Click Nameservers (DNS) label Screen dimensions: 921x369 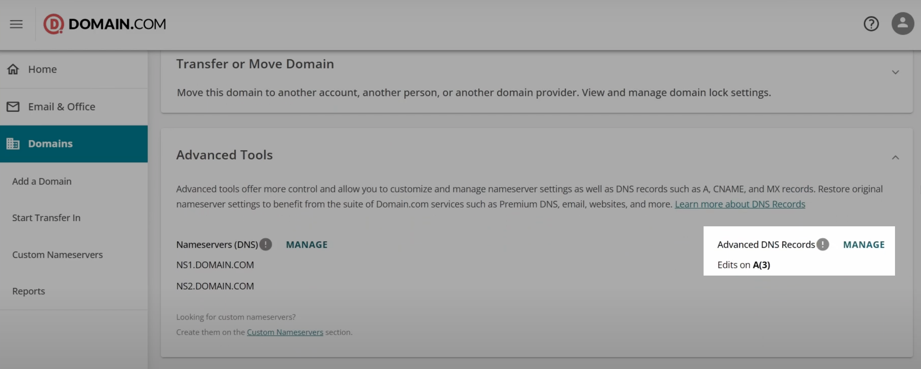(217, 245)
